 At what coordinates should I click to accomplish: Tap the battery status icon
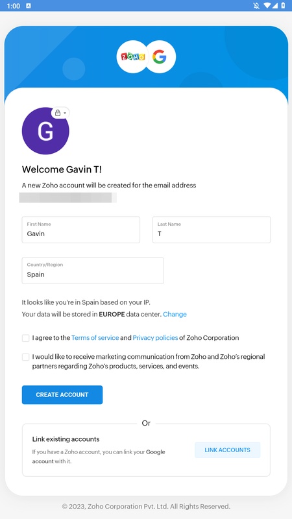click(283, 6)
